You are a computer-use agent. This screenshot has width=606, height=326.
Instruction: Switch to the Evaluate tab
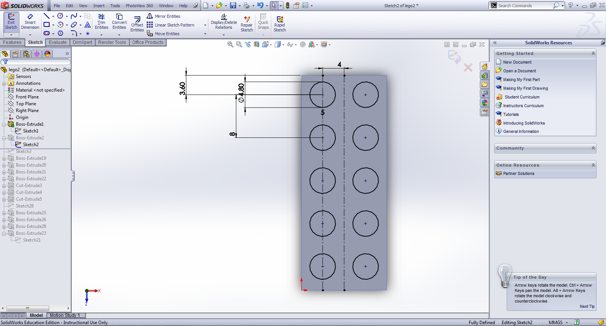[58, 42]
